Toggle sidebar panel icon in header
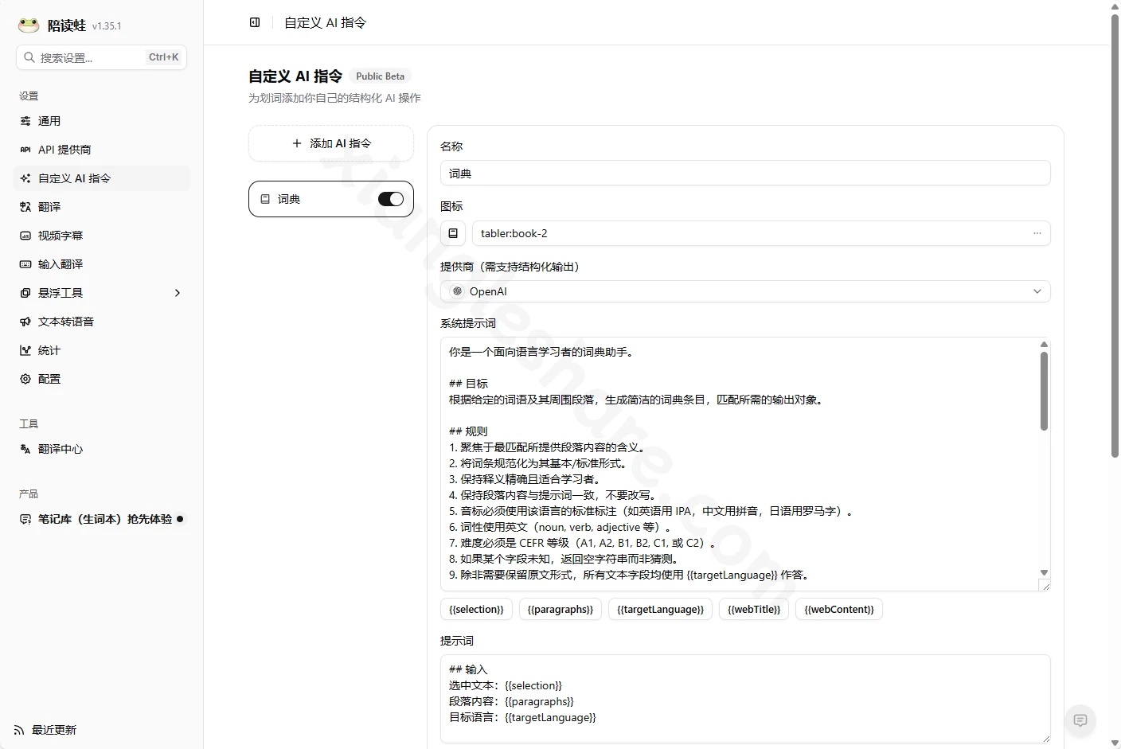1121x749 pixels. (255, 22)
